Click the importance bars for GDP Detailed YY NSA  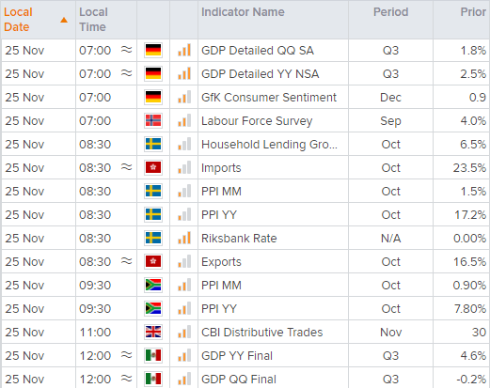click(x=184, y=73)
